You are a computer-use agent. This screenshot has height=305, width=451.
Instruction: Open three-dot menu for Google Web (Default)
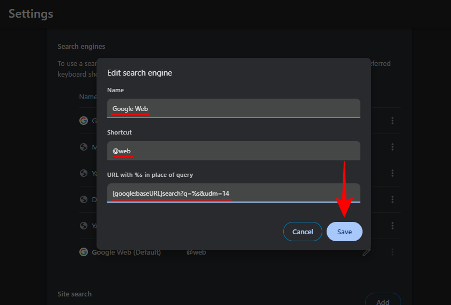click(x=393, y=252)
